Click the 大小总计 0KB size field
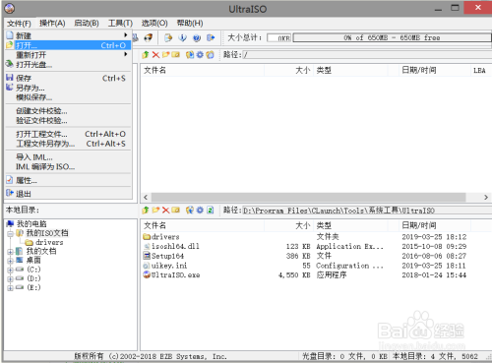This screenshot has width=492, height=363. (x=278, y=37)
